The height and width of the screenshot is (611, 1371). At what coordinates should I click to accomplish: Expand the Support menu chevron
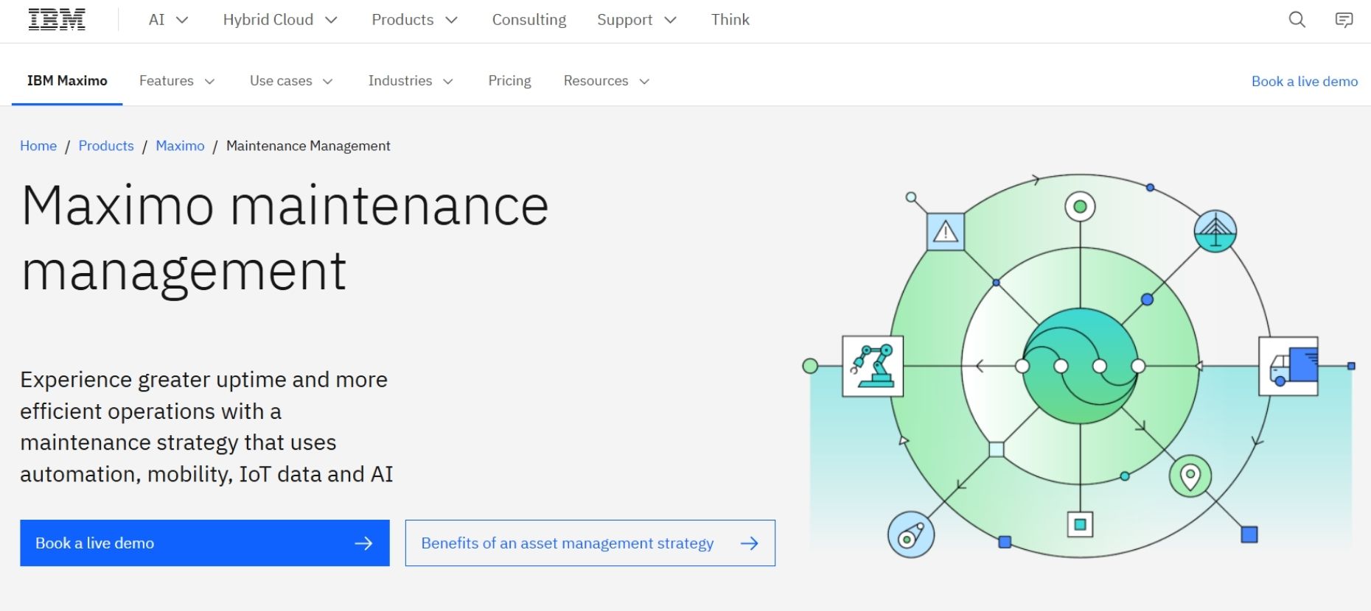(670, 20)
